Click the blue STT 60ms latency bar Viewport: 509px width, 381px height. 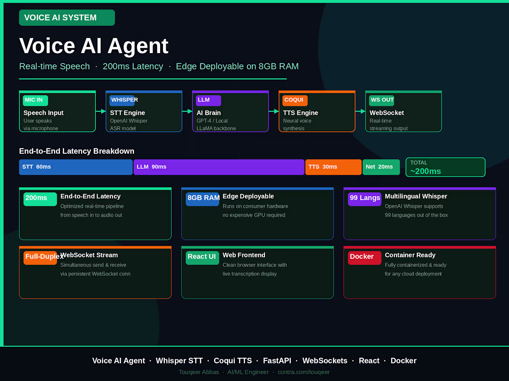76,167
